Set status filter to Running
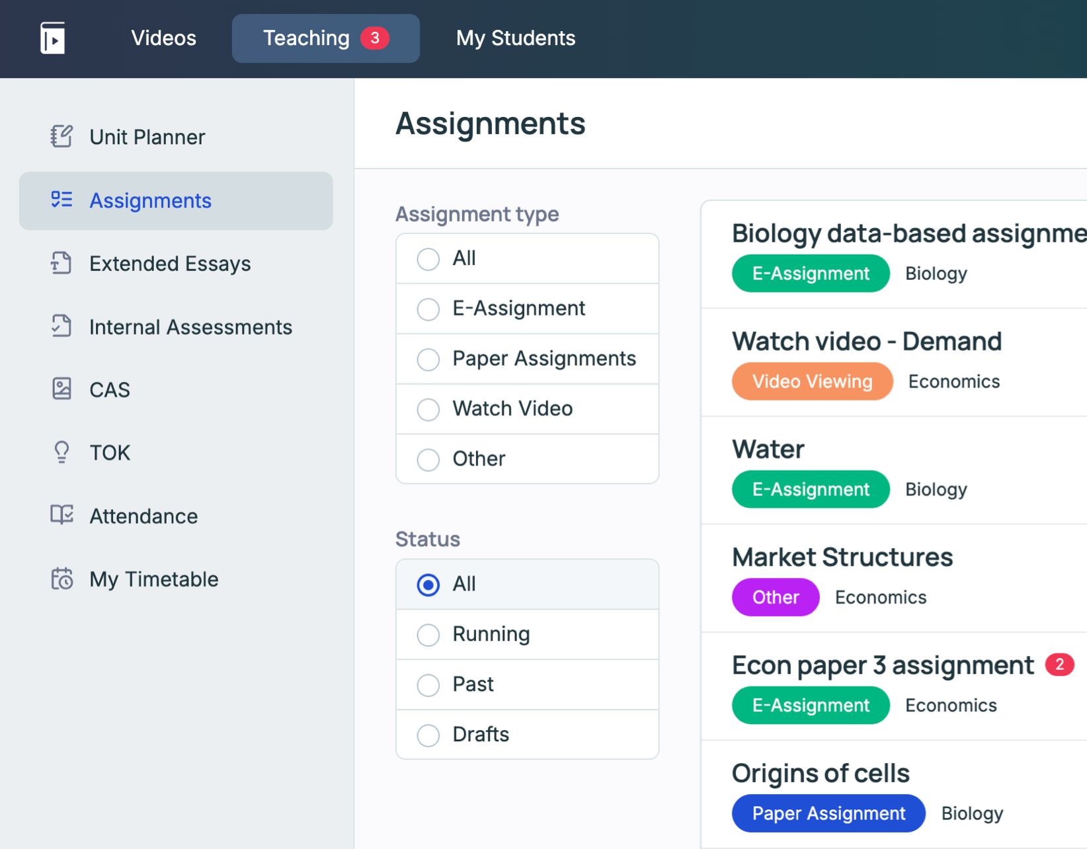 tap(428, 635)
